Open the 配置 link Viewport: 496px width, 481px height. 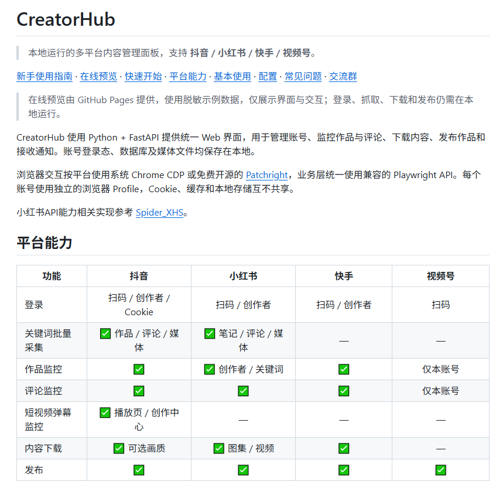click(268, 76)
